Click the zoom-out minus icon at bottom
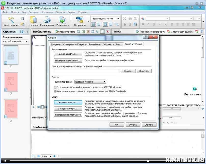The width and height of the screenshot is (206, 164). click(x=38, y=156)
